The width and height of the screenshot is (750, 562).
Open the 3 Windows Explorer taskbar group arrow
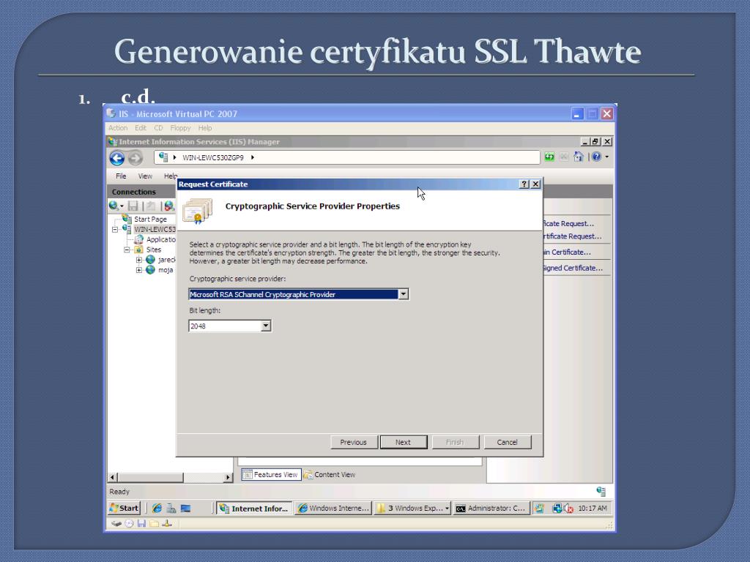click(x=448, y=509)
